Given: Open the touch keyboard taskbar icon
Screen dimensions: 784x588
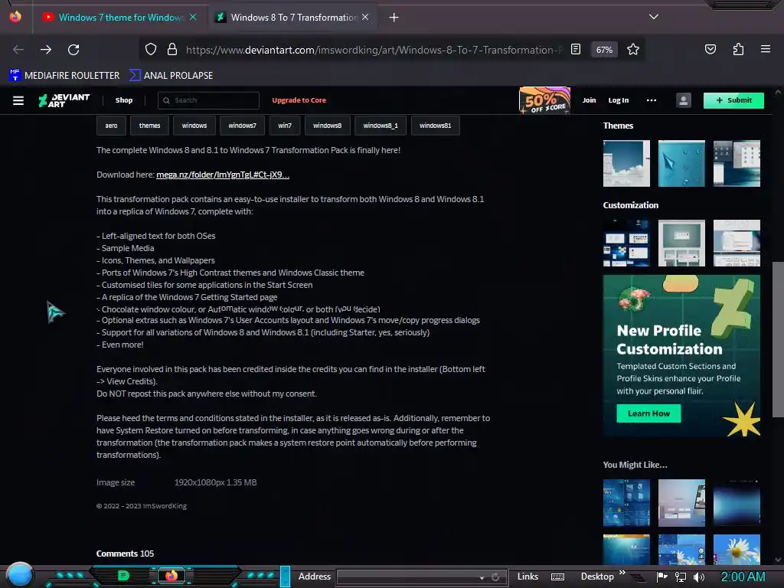Looking at the screenshot, I should pyautogui.click(x=557, y=577).
